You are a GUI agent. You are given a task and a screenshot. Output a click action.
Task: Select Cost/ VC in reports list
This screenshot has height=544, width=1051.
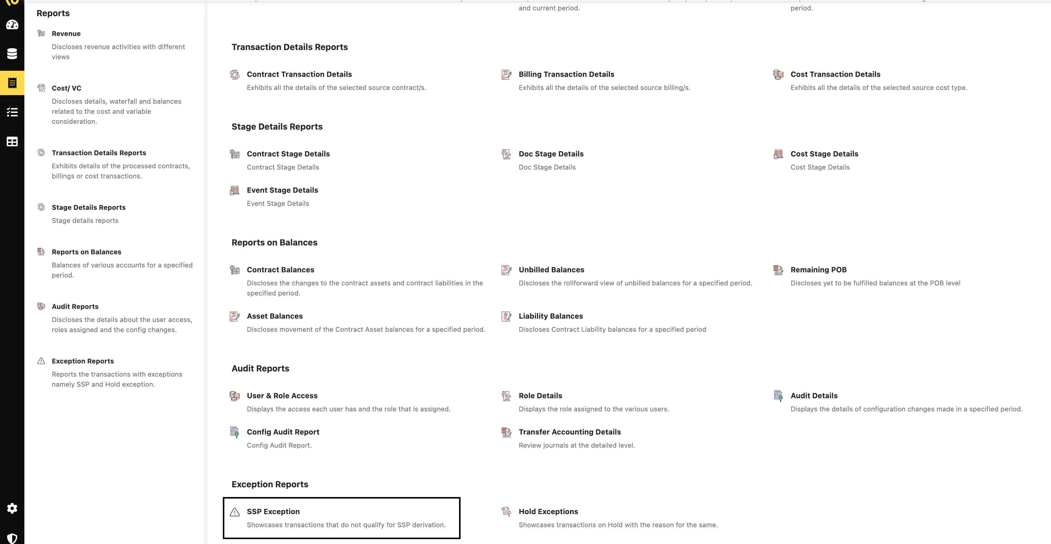(x=66, y=88)
